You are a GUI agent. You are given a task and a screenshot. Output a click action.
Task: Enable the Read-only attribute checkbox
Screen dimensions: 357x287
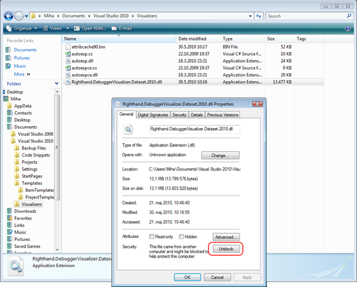(x=151, y=237)
